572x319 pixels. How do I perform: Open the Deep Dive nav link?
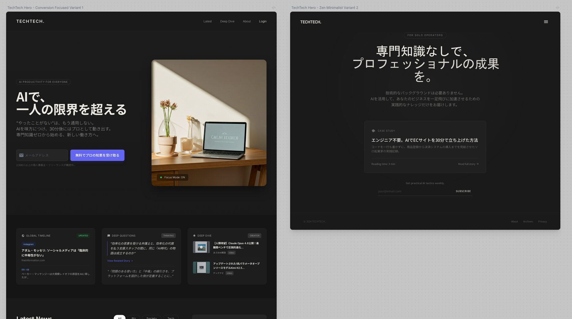(227, 21)
